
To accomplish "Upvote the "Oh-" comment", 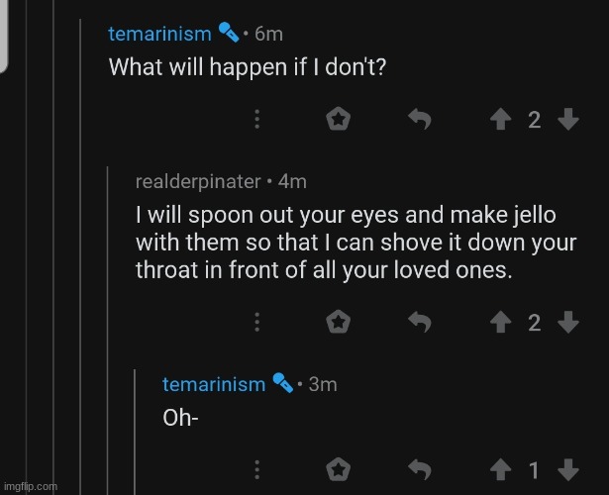I will 500,470.
